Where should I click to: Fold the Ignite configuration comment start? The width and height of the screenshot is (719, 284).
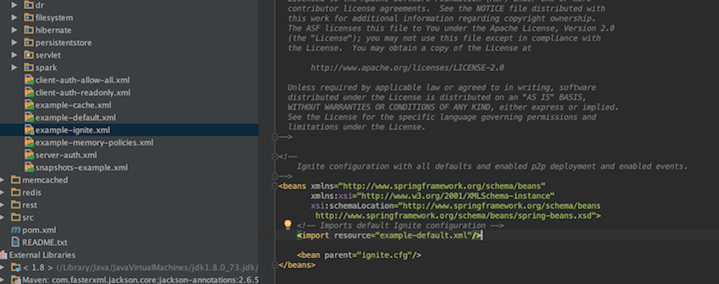tap(275, 156)
